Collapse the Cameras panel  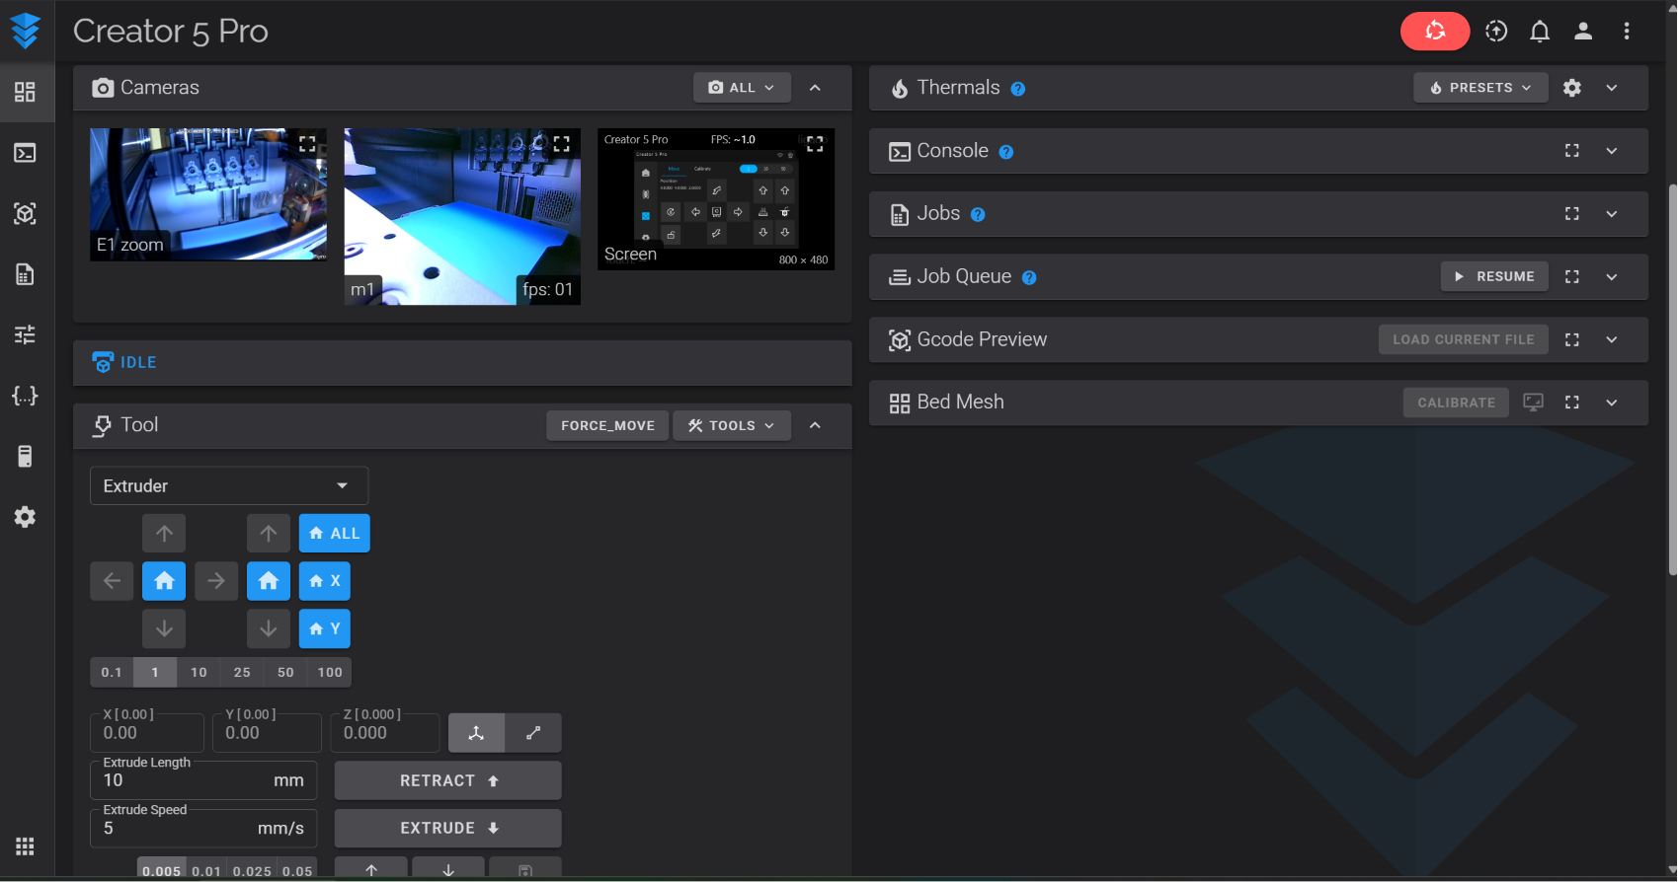point(815,88)
